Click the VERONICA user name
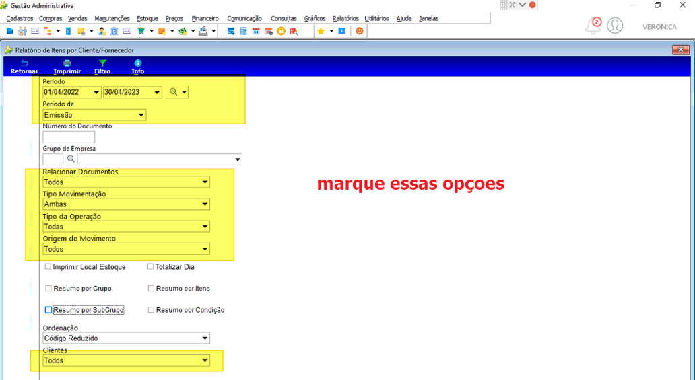 [659, 27]
